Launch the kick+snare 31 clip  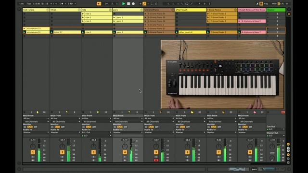25,32
